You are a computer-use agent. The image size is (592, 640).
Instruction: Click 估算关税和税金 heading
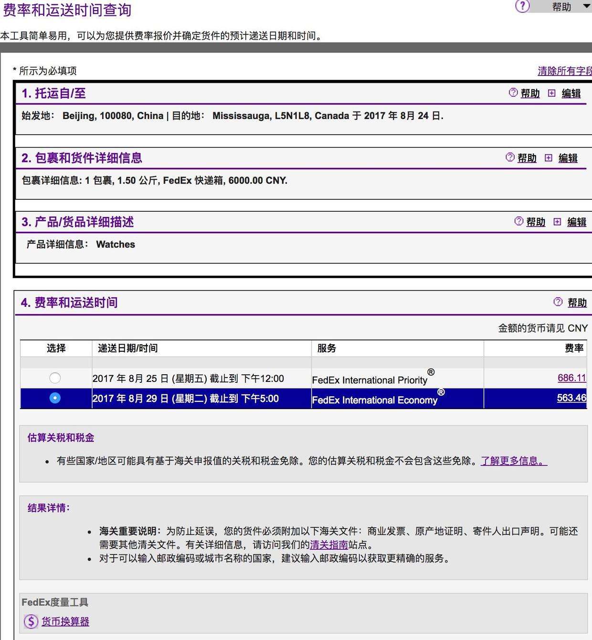[61, 437]
